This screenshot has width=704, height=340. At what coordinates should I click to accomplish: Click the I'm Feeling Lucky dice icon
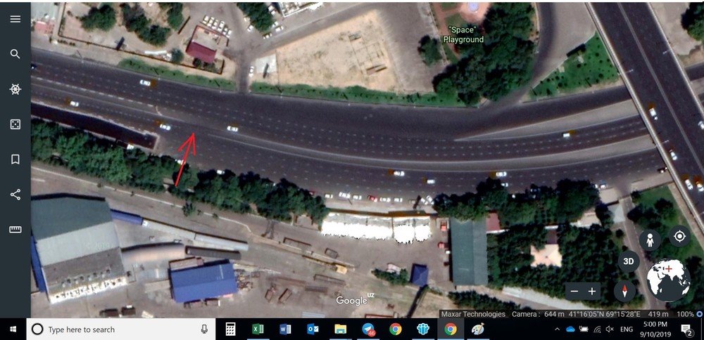click(15, 124)
